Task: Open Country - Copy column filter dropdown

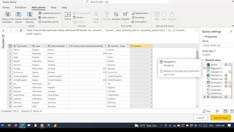Action: click(x=128, y=46)
